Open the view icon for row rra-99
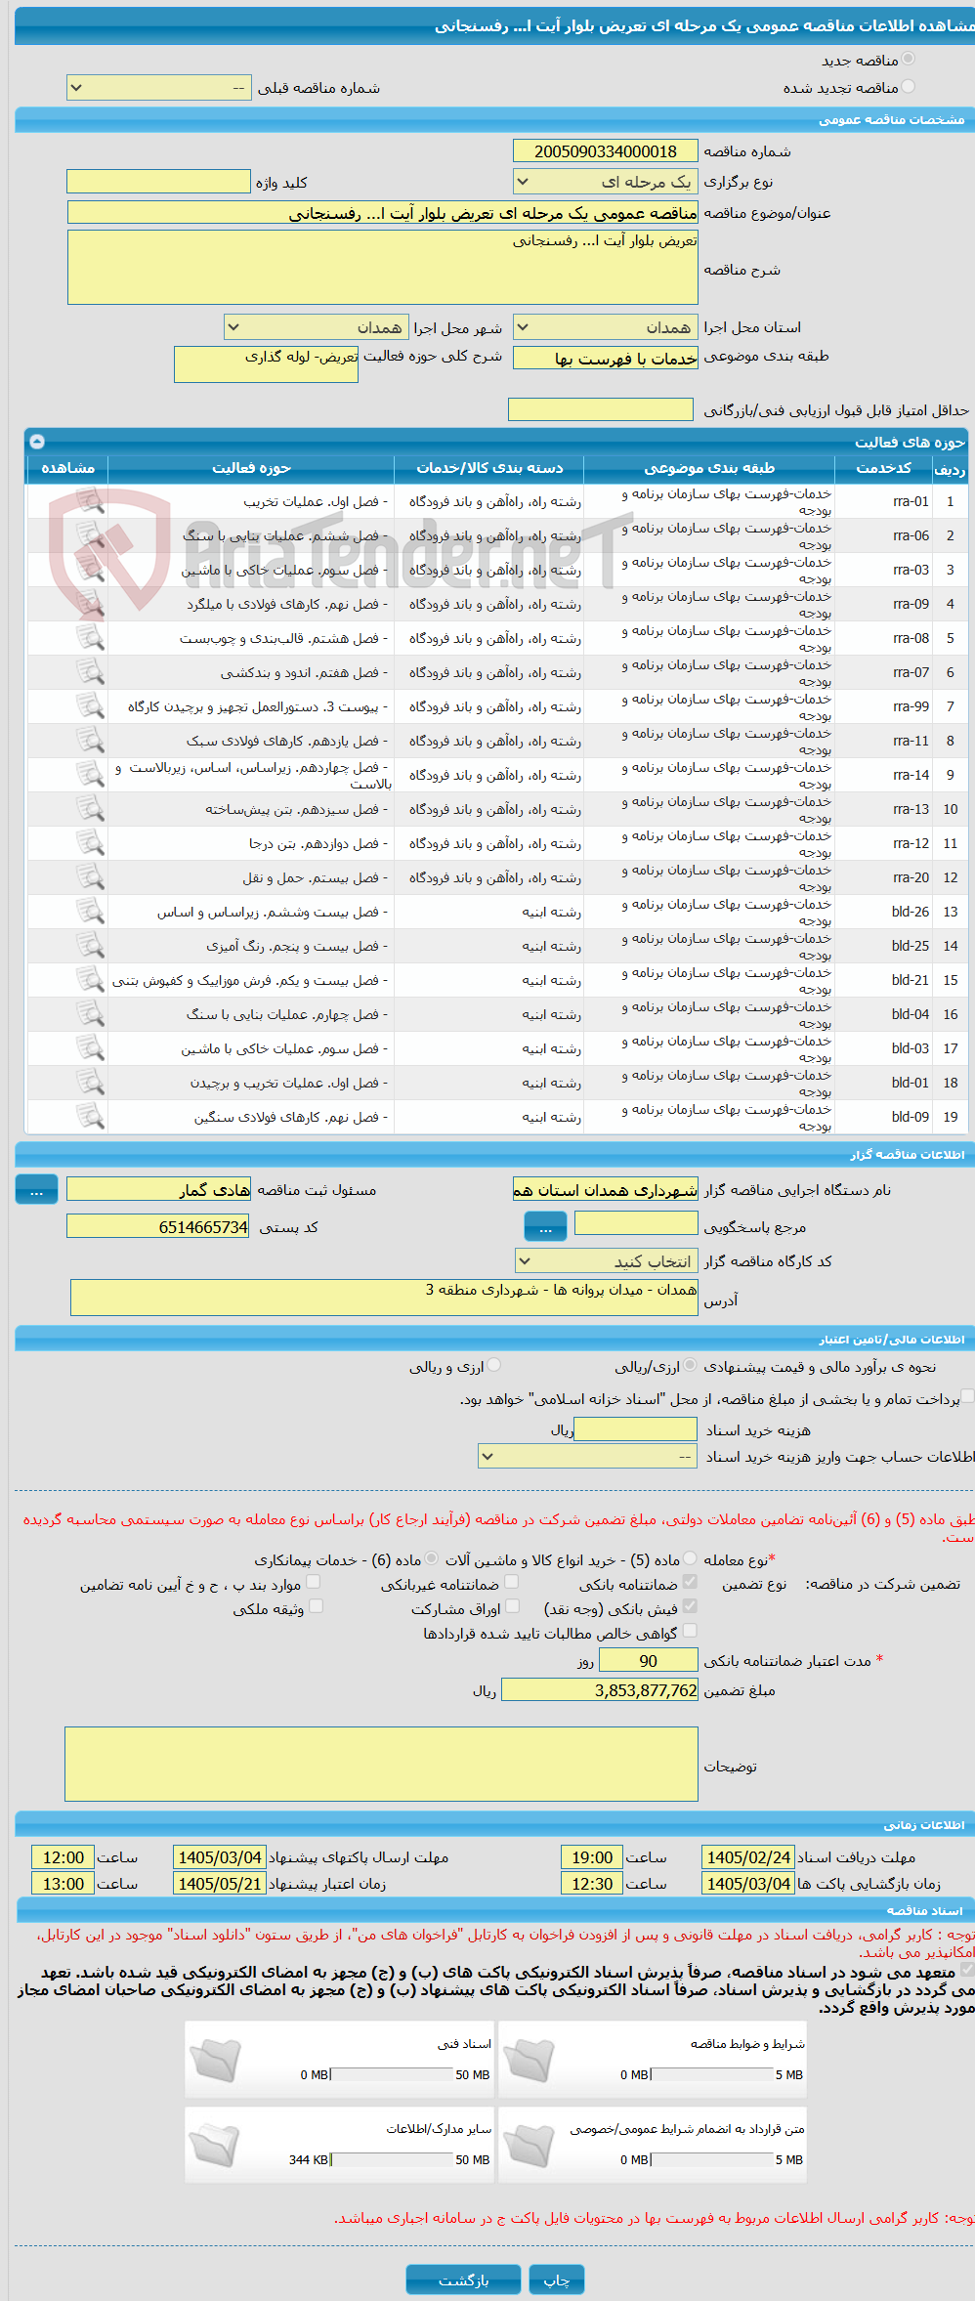 pos(90,706)
